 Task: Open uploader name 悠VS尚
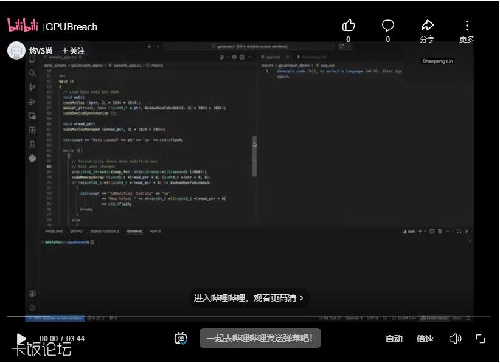click(41, 51)
